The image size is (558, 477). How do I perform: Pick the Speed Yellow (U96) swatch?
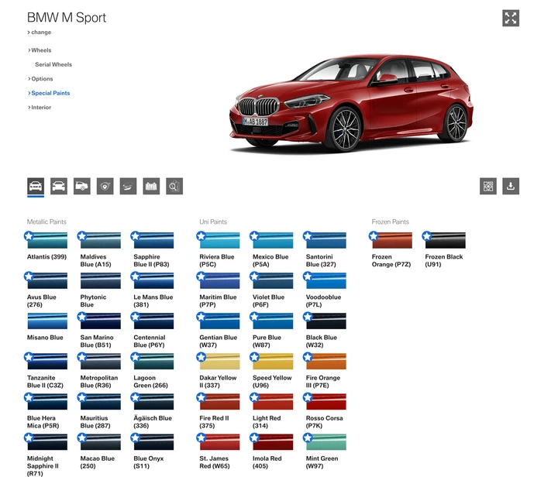(x=273, y=361)
